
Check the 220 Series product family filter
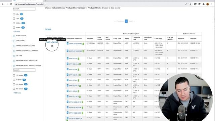tap(14, 84)
